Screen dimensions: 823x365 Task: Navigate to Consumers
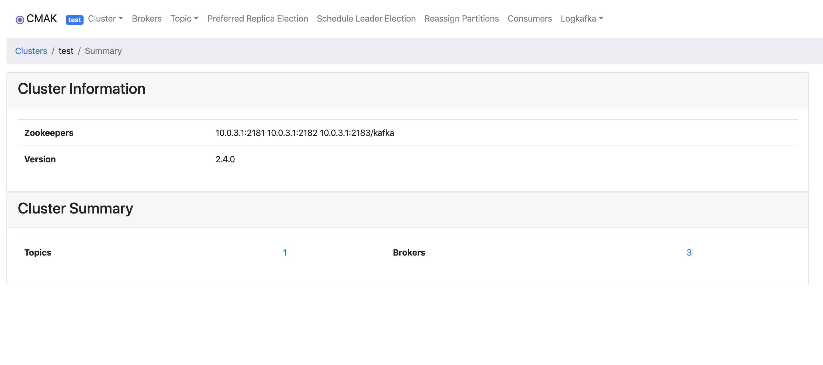[x=530, y=19]
